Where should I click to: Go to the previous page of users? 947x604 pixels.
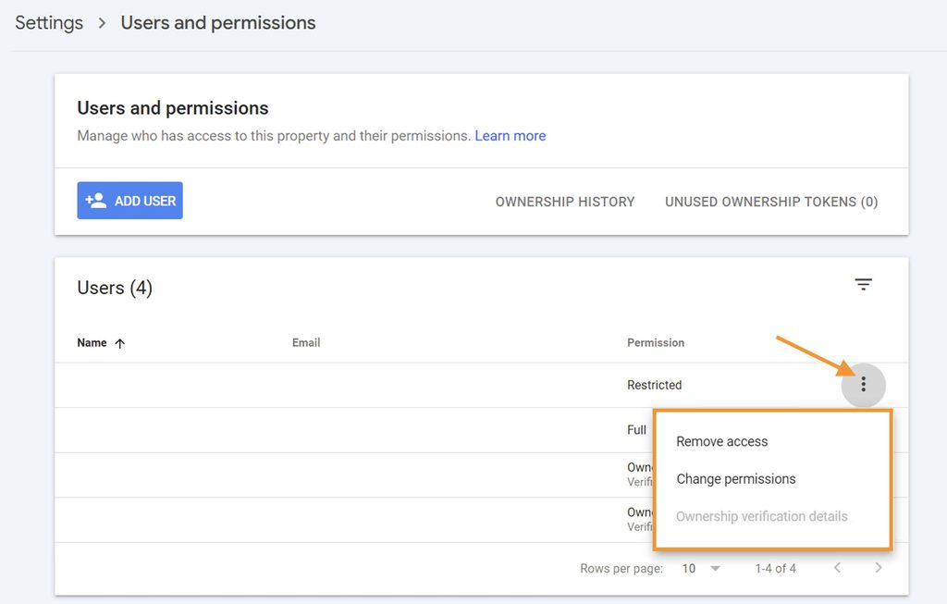tap(837, 568)
